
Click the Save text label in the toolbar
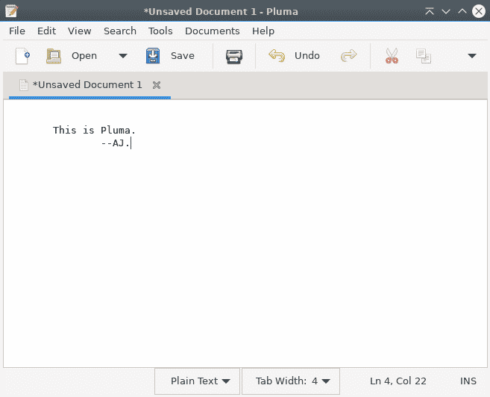[x=183, y=56]
